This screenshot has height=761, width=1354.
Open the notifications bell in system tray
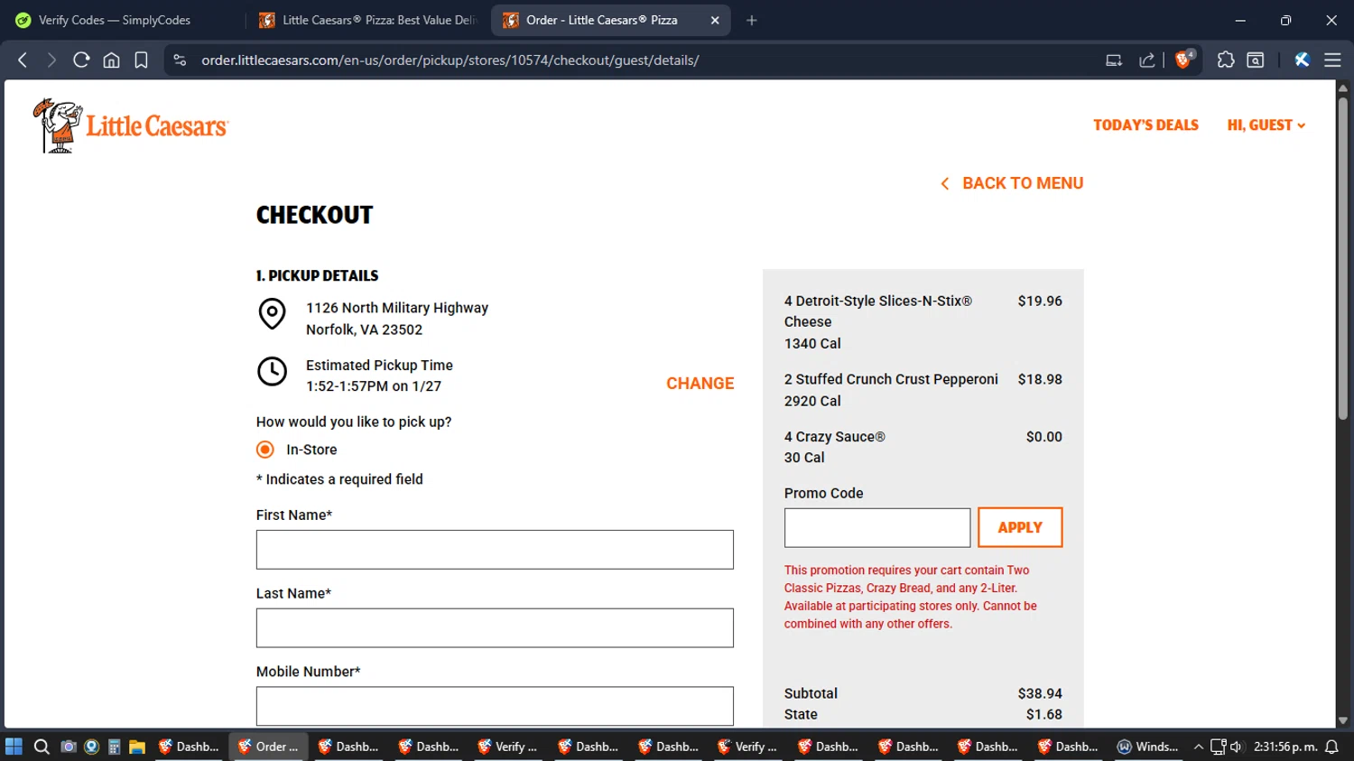[1331, 747]
